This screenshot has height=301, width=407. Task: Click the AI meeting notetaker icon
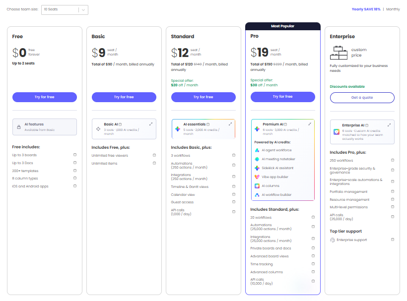[x=257, y=159]
